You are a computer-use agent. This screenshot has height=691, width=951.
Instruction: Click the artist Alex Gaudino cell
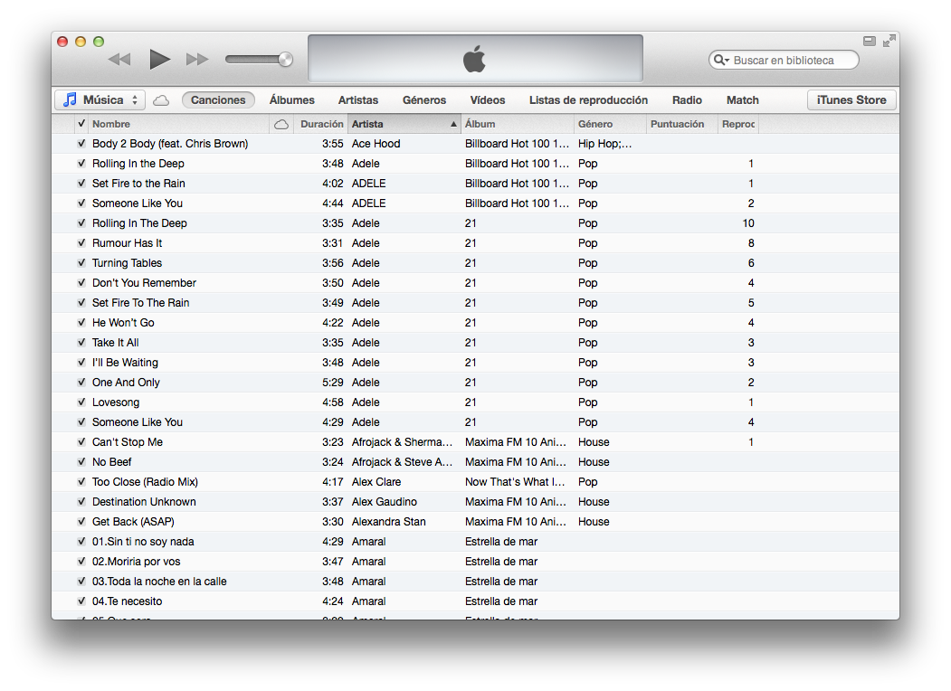385,501
